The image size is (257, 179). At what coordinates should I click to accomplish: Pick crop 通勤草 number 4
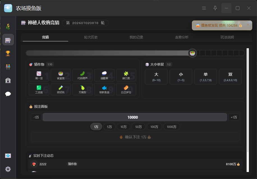tap(104, 75)
